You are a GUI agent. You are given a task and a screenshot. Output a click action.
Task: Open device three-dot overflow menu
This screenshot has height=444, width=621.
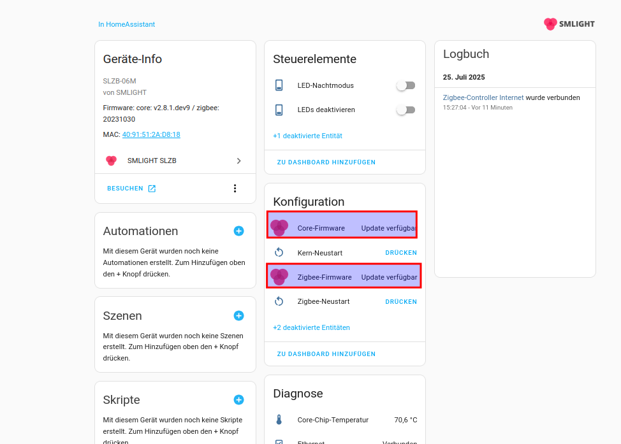tap(235, 189)
